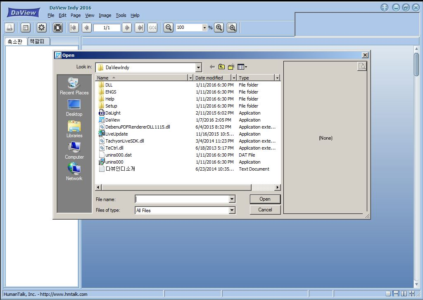Image resolution: width=423 pixels, height=300 pixels.
Task: Select Network in the places sidebar
Action: [74, 172]
